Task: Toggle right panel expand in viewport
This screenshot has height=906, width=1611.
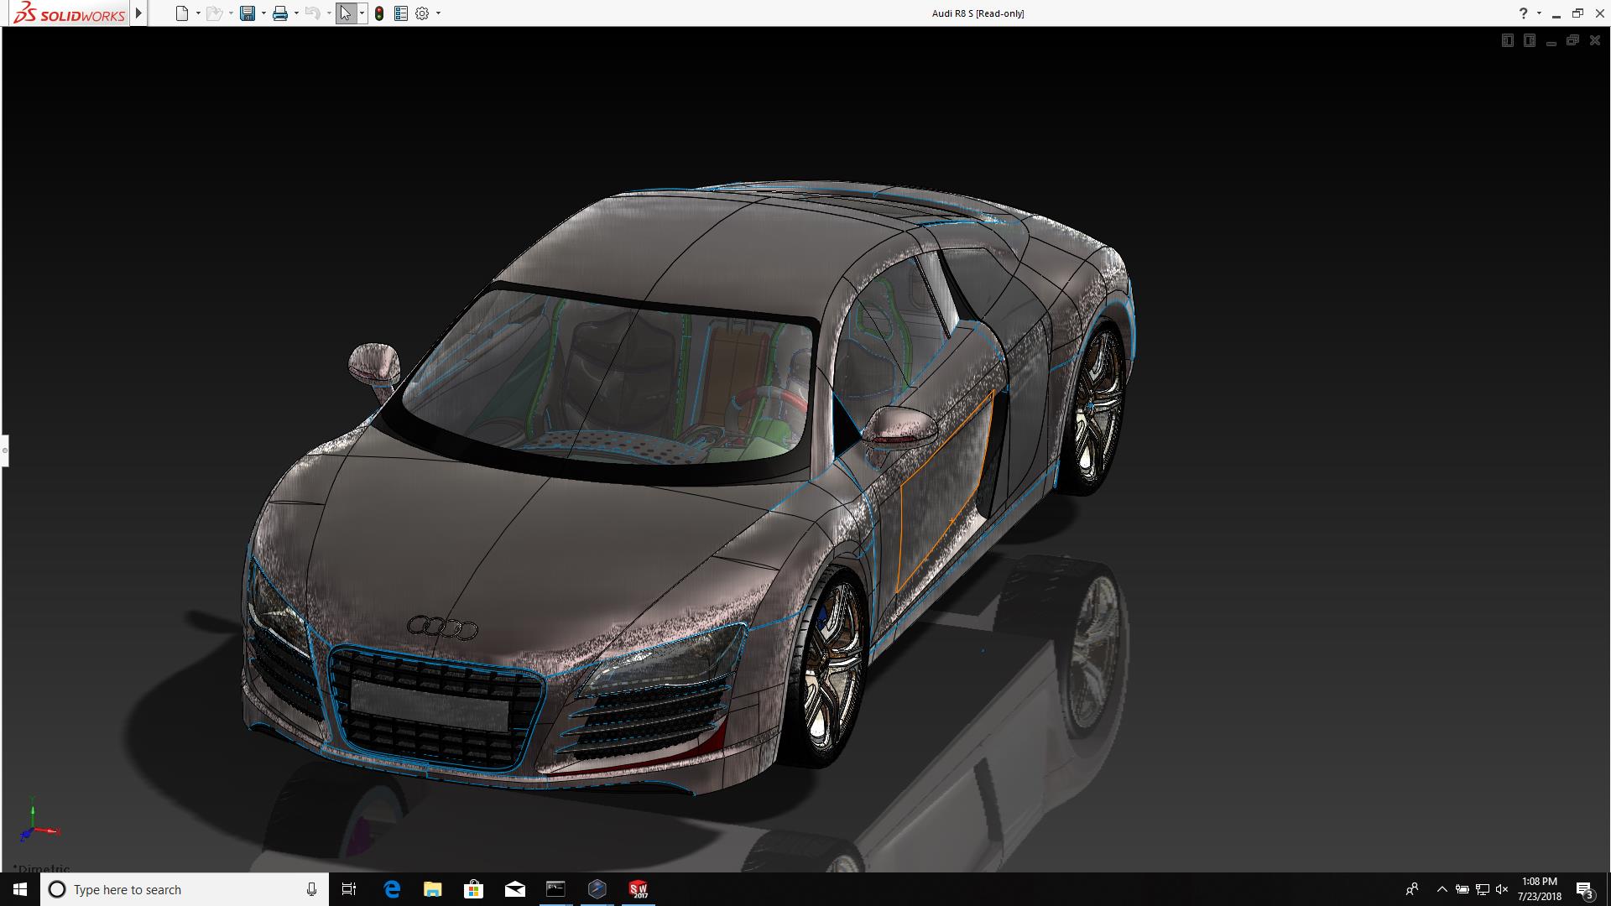Action: 1529,40
